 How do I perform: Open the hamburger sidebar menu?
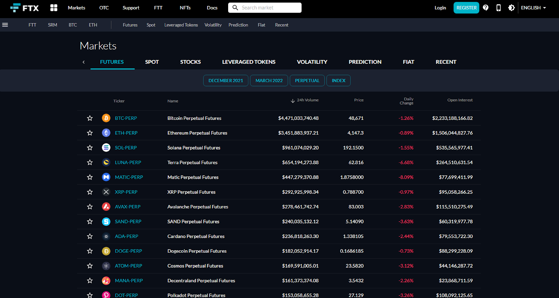click(5, 25)
